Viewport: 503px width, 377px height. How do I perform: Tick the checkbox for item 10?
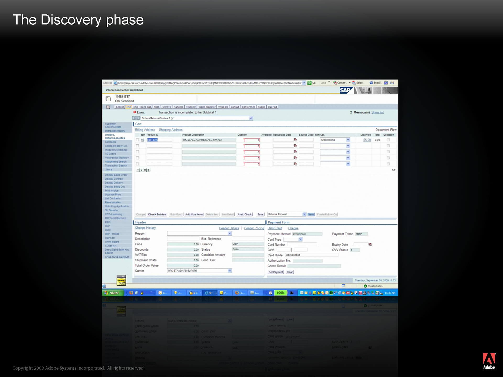coord(137,140)
